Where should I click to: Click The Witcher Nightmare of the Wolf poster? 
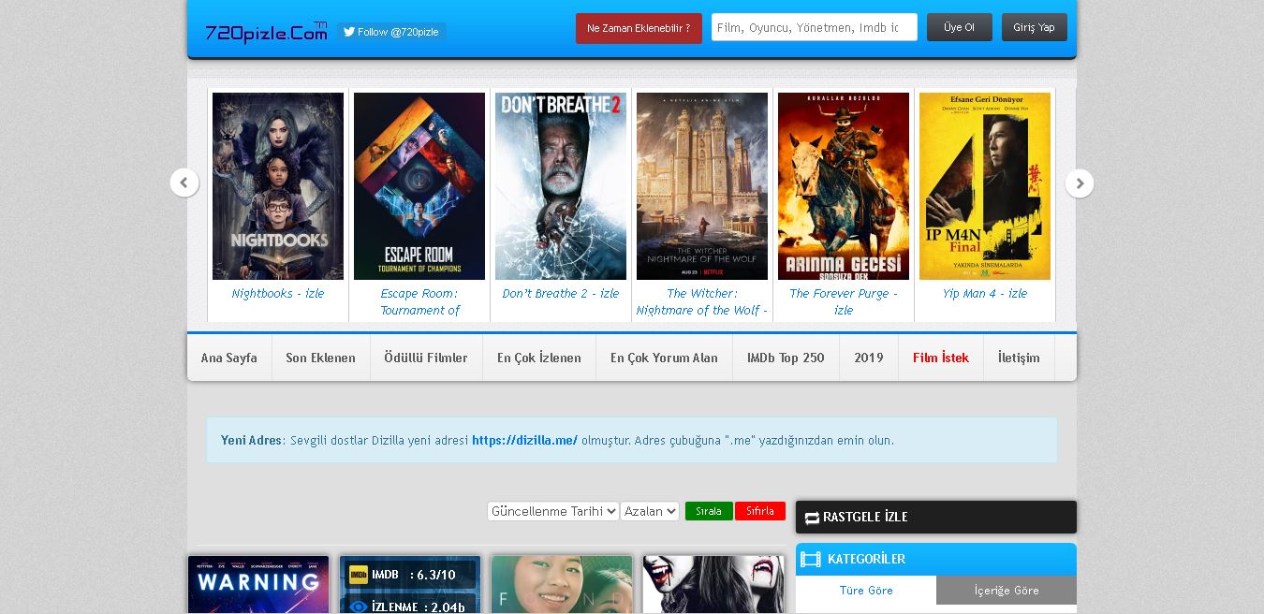(702, 186)
